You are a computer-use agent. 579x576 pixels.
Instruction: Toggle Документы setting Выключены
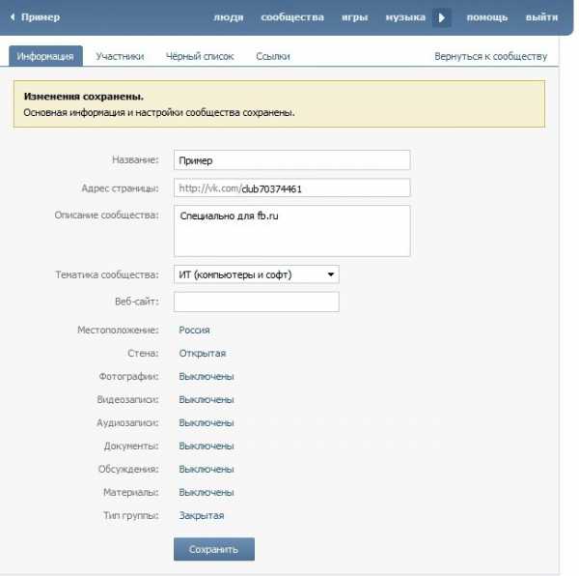[x=206, y=446]
